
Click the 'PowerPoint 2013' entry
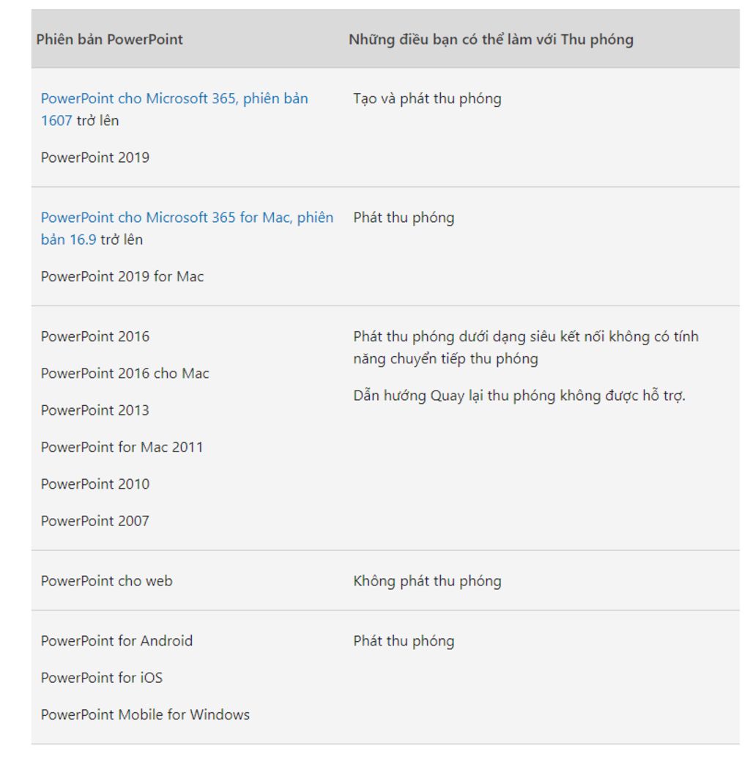click(x=95, y=410)
